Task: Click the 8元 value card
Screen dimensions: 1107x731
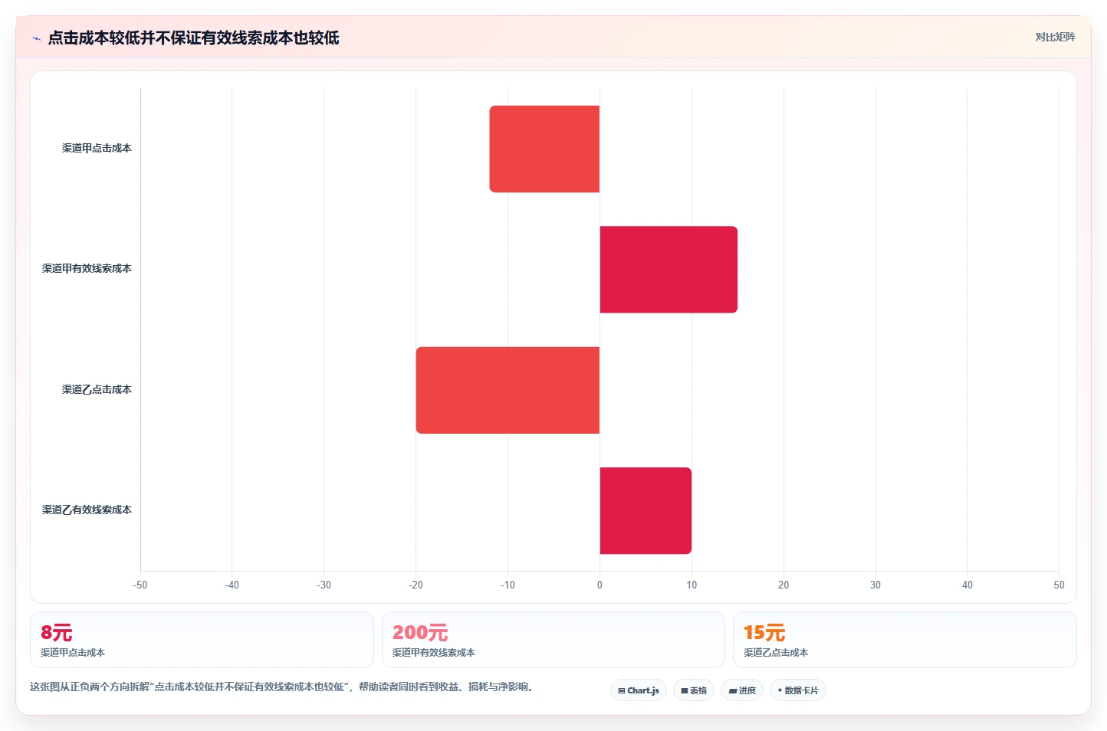Action: (202, 640)
